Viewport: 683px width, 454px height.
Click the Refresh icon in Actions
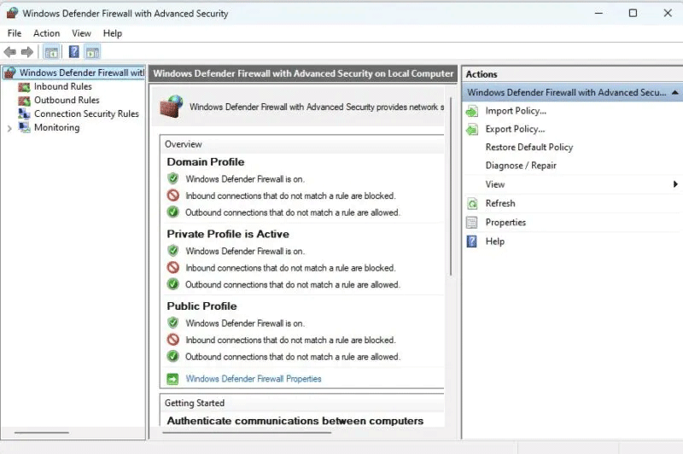click(x=472, y=204)
